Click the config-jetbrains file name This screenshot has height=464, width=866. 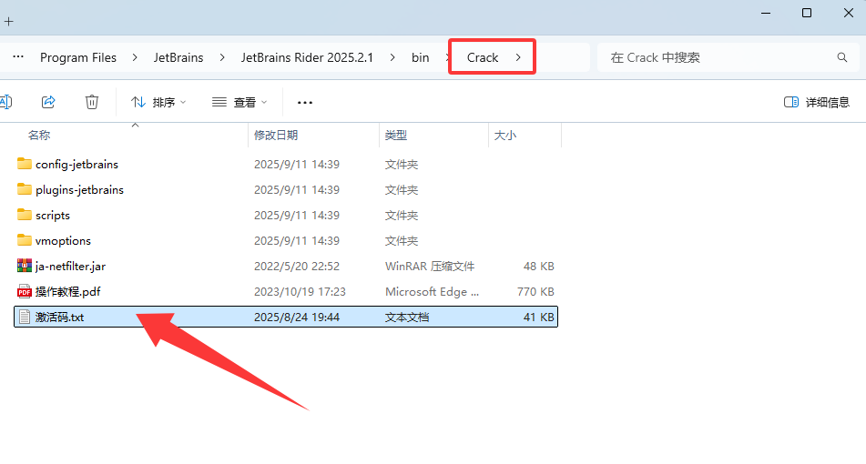[76, 165]
